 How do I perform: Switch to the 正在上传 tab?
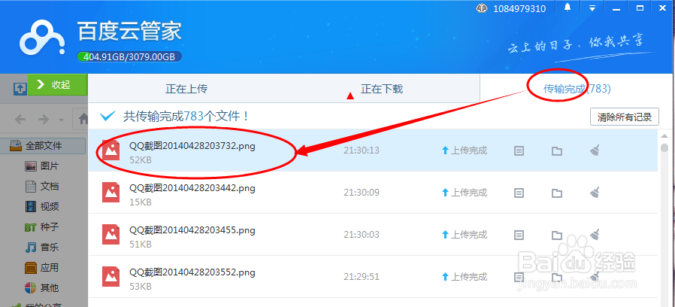coord(186,89)
